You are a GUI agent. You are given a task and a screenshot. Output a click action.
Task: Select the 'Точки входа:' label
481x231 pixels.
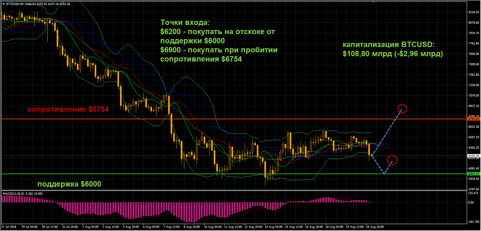pos(185,23)
